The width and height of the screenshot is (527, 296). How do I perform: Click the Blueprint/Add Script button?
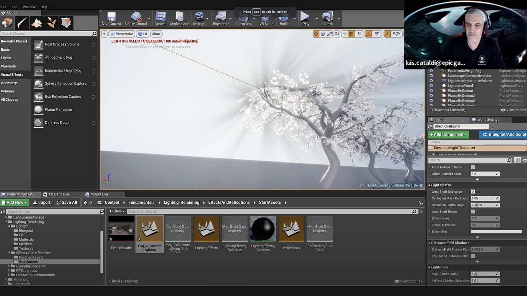pyautogui.click(x=503, y=135)
